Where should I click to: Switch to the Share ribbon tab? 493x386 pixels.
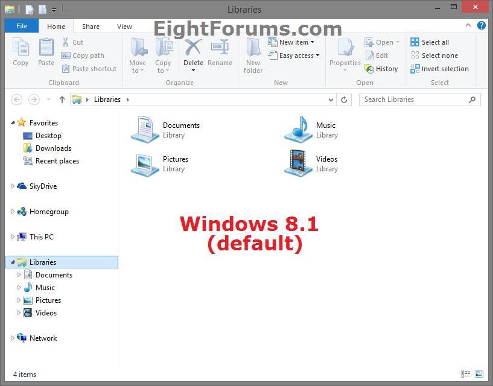coord(91,27)
